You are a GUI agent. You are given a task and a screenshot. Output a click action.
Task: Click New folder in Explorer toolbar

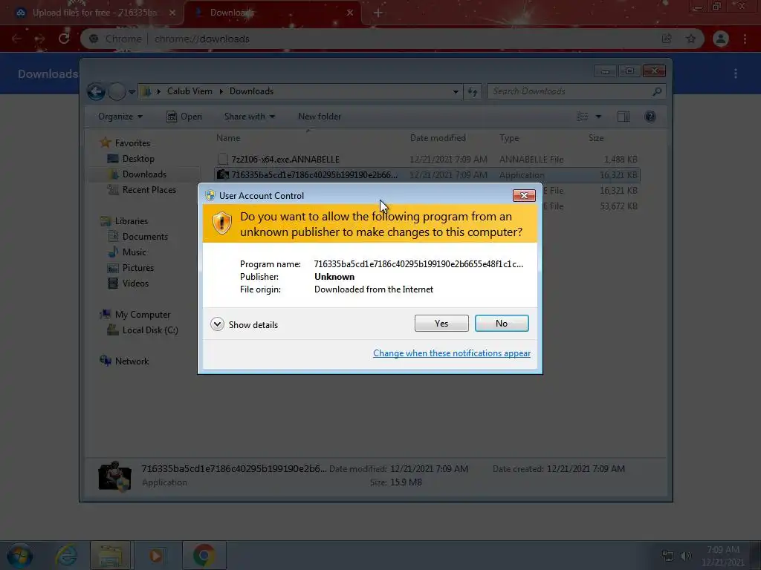click(320, 117)
